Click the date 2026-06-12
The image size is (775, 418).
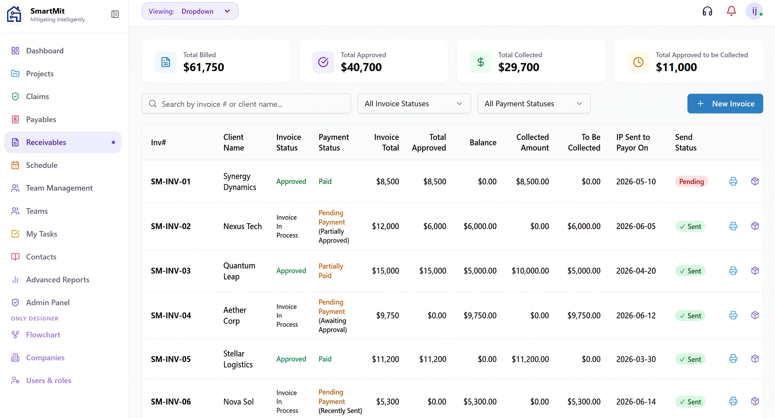click(636, 315)
